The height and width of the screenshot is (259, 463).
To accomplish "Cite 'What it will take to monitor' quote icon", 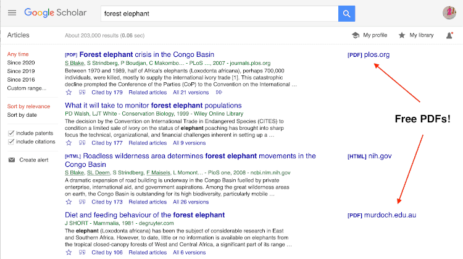I will coord(82,143).
